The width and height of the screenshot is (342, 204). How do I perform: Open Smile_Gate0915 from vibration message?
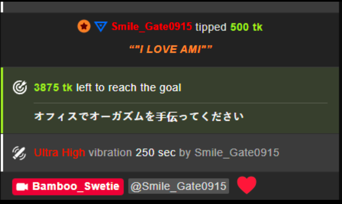click(x=237, y=153)
